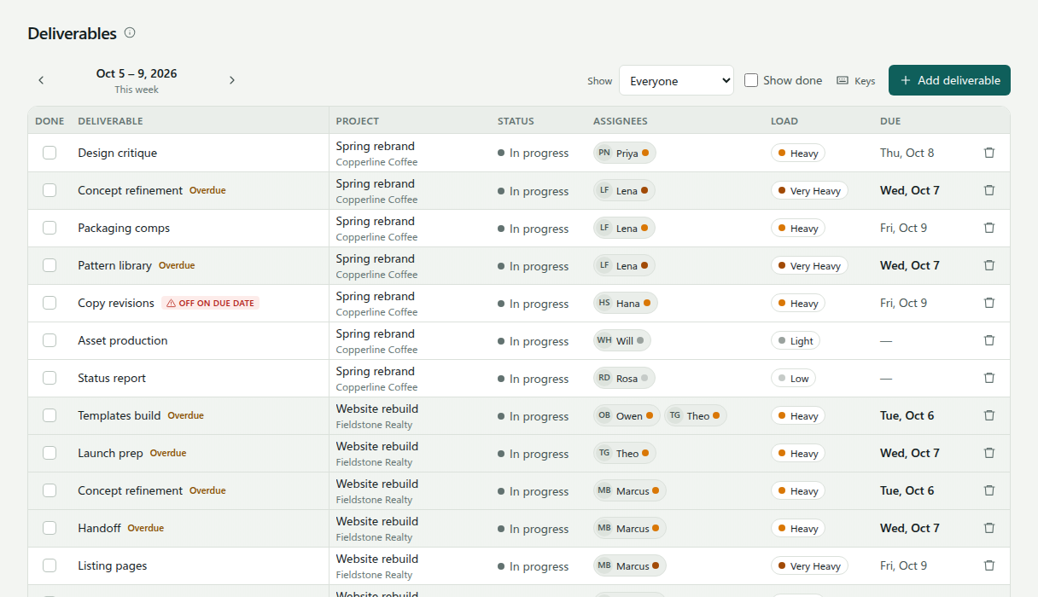
Task: Delete the Listing pages deliverable
Action: (x=989, y=565)
